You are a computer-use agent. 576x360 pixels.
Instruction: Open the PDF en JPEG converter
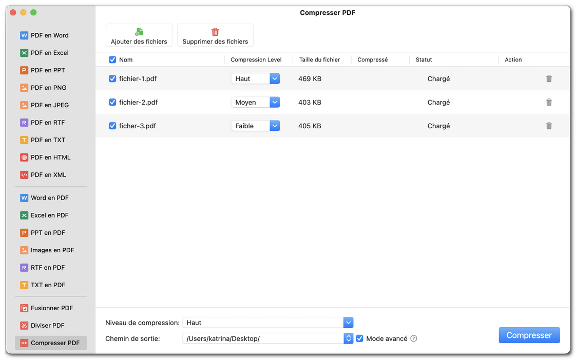click(24, 105)
